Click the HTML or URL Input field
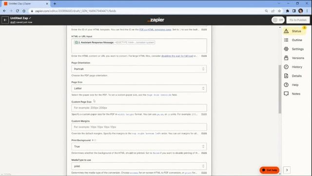 click(x=139, y=46)
